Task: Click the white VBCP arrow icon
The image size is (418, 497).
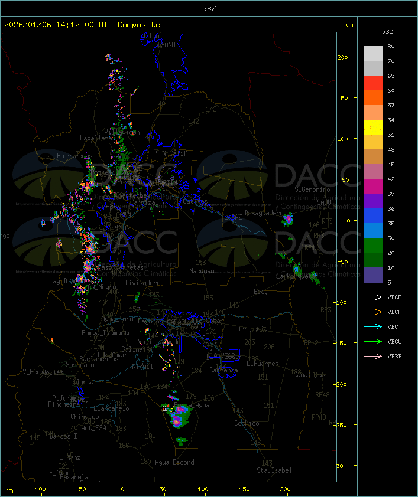Action: (x=374, y=297)
